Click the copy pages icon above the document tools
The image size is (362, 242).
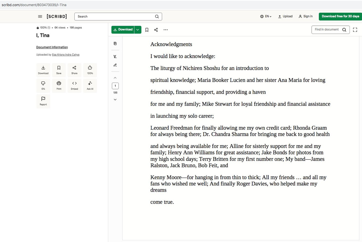[115, 43]
